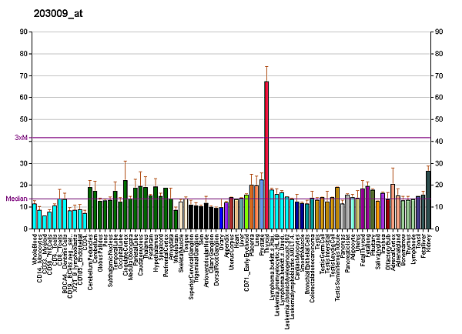Select the 3xM threshold label
This screenshot has height=334, width=462.
click(21, 138)
